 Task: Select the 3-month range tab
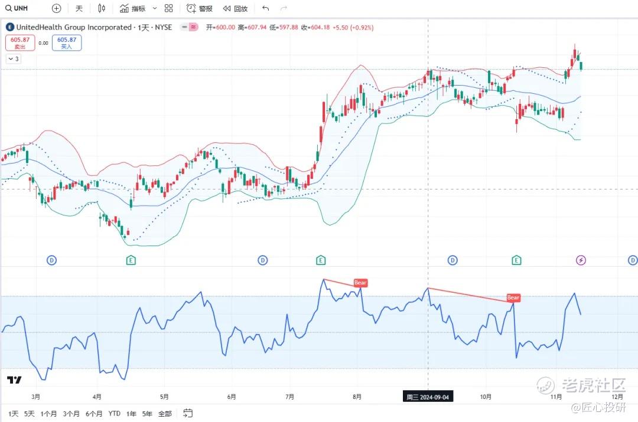[71, 414]
